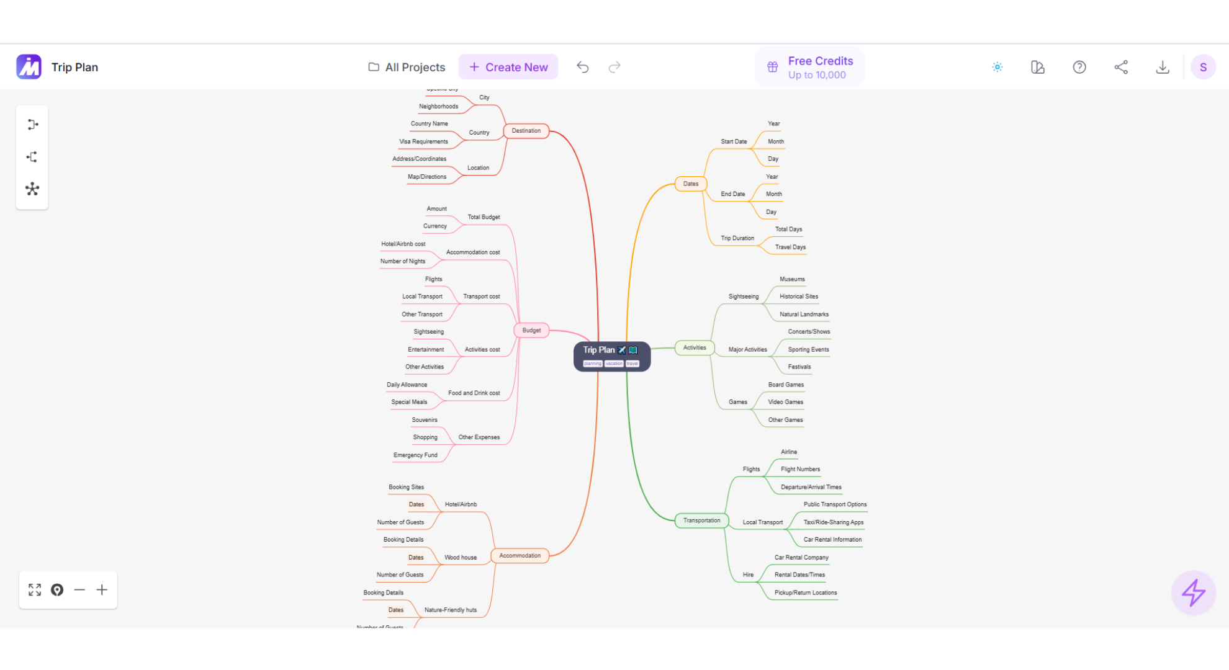Viewport: 1229px width, 670px height.
Task: Select the Budget node
Action: (531, 331)
